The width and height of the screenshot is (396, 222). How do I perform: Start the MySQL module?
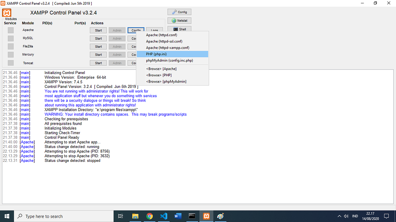pyautogui.click(x=98, y=38)
